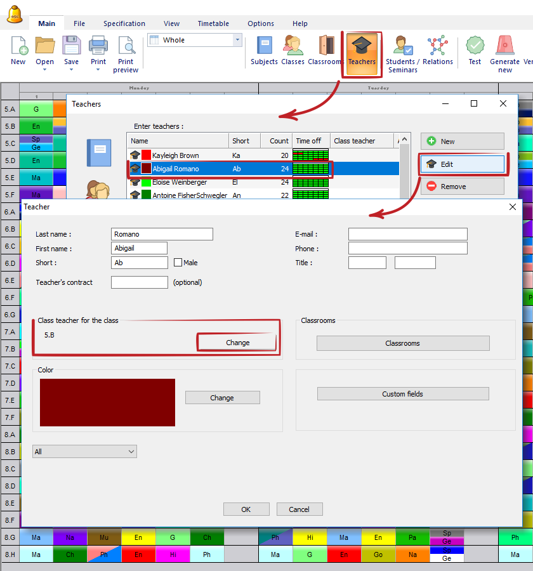Expand the Whole view dropdown
Viewport: 533px width, 571px height.
click(x=238, y=40)
